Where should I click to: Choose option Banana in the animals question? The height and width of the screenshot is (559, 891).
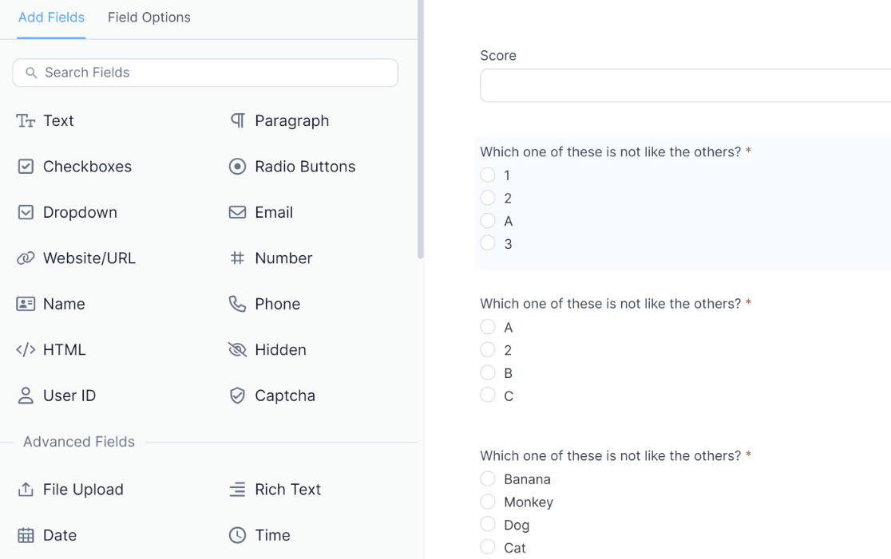tap(488, 478)
